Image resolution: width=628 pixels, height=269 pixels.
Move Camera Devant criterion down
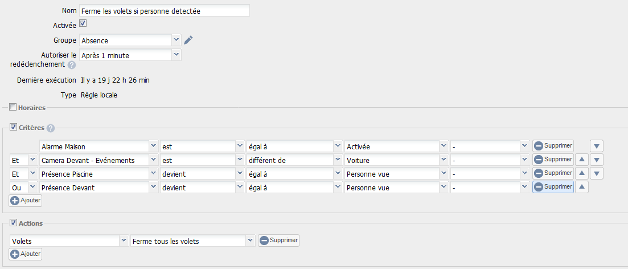point(596,160)
